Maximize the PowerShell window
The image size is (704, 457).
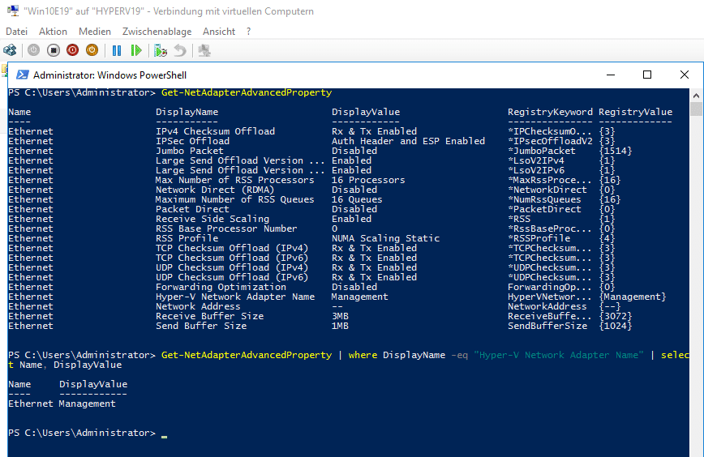pos(647,75)
